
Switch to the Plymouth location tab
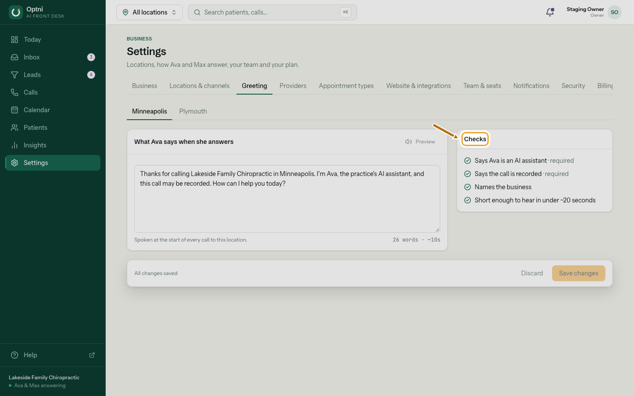(x=193, y=111)
